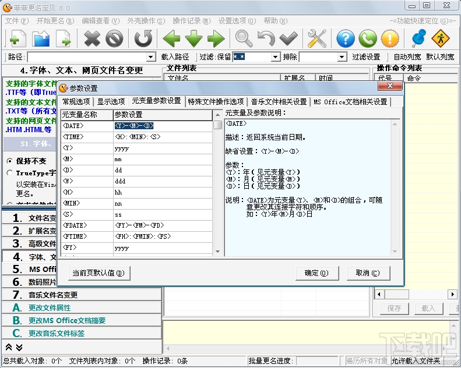Screen dimensions: 461x368
Task: Click the checkmark apply icon
Action: (x=288, y=38)
